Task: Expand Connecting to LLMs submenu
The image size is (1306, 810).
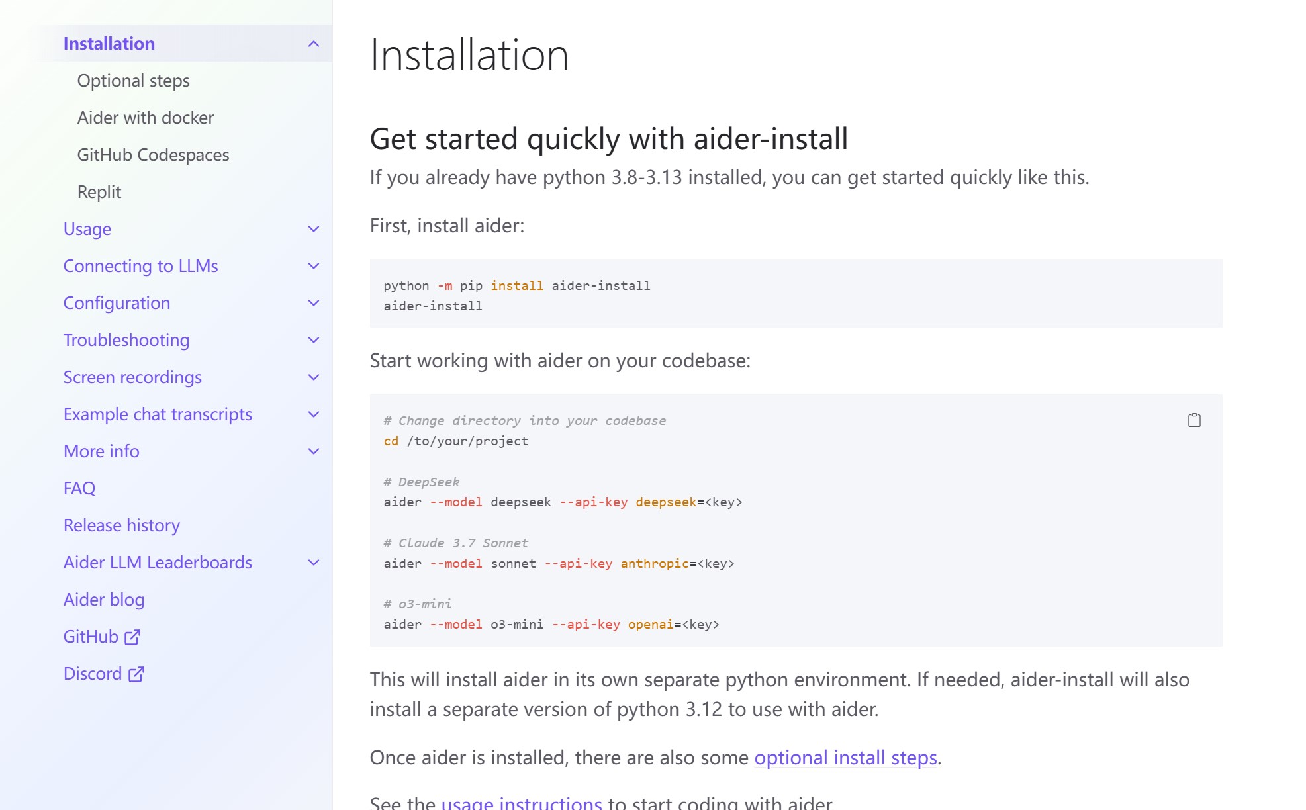Action: point(314,266)
